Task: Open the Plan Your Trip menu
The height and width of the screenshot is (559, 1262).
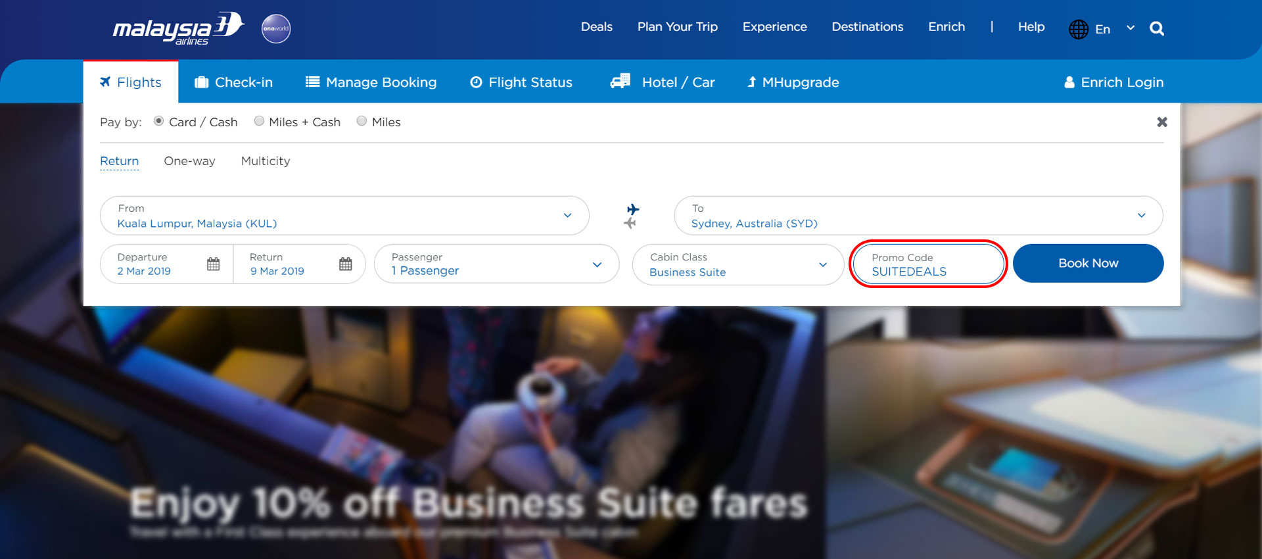Action: [x=678, y=27]
